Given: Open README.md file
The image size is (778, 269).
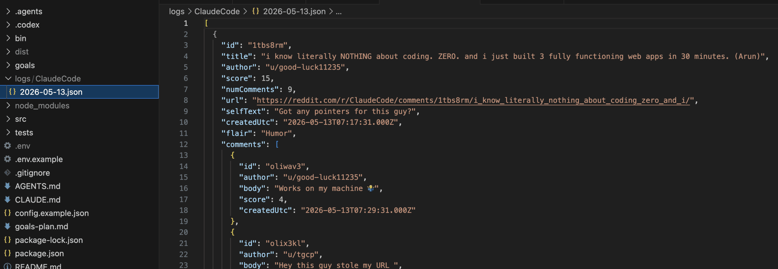Looking at the screenshot, I should click(x=38, y=266).
